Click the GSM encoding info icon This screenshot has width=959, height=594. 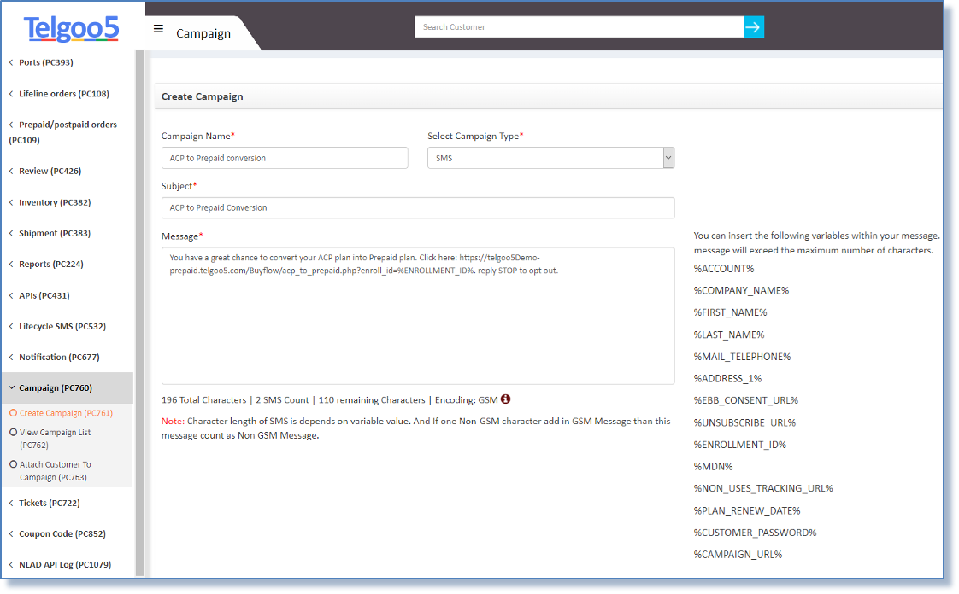point(505,399)
